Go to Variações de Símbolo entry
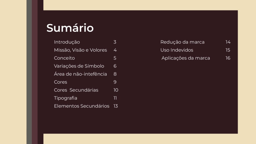256x144 pixels. (79, 66)
